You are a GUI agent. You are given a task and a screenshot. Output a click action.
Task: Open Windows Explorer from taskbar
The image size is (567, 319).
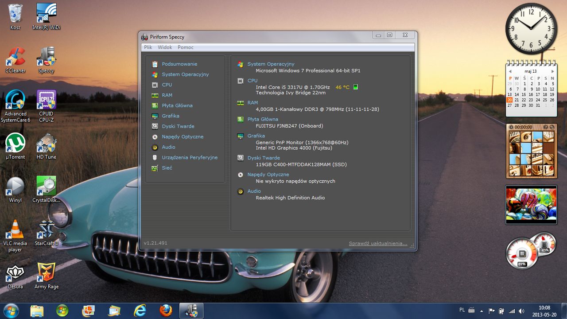click(36, 311)
